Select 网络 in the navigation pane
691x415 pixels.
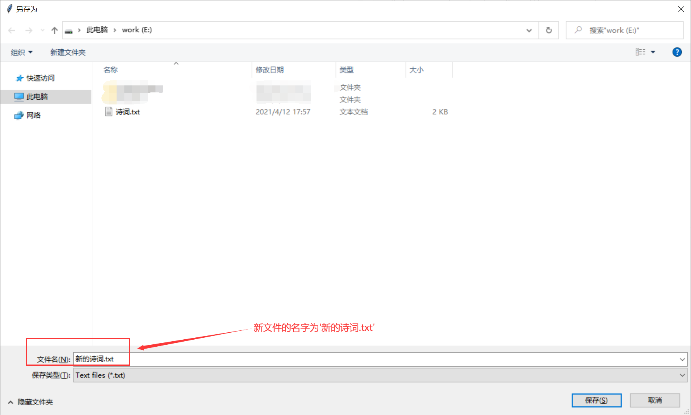33,115
